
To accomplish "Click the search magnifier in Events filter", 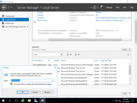I will [x=62, y=54].
